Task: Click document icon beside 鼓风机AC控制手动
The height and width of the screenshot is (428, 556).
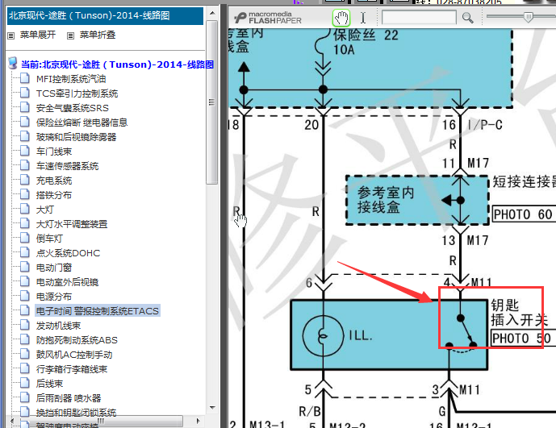Action: pyautogui.click(x=25, y=354)
